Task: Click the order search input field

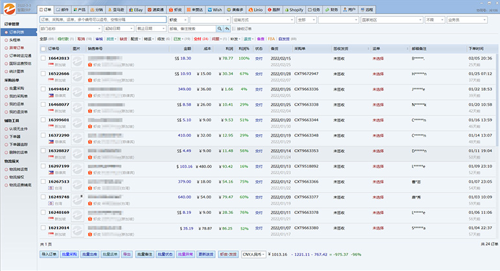Action: tap(101, 20)
